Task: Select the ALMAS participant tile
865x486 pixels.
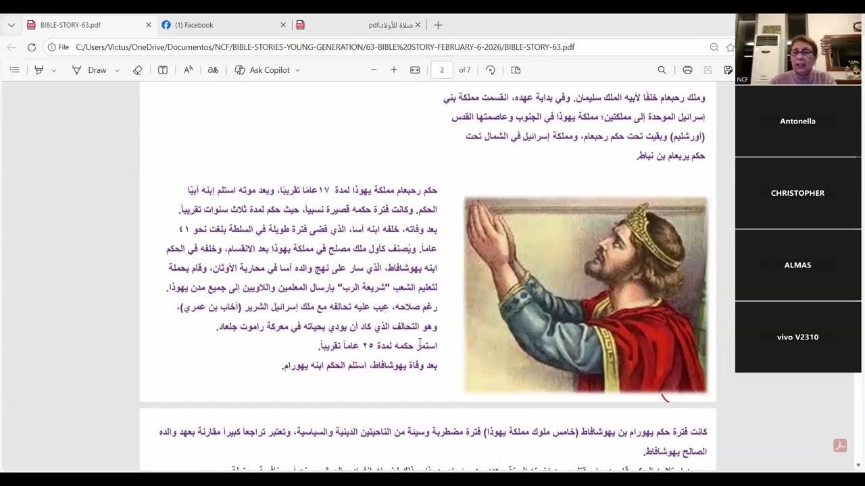Action: [x=798, y=265]
